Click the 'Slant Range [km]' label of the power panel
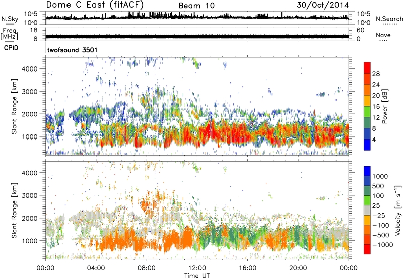This screenshot has width=403, height=279. coord(14,106)
